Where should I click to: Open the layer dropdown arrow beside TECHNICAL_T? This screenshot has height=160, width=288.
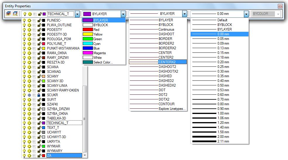77,14
